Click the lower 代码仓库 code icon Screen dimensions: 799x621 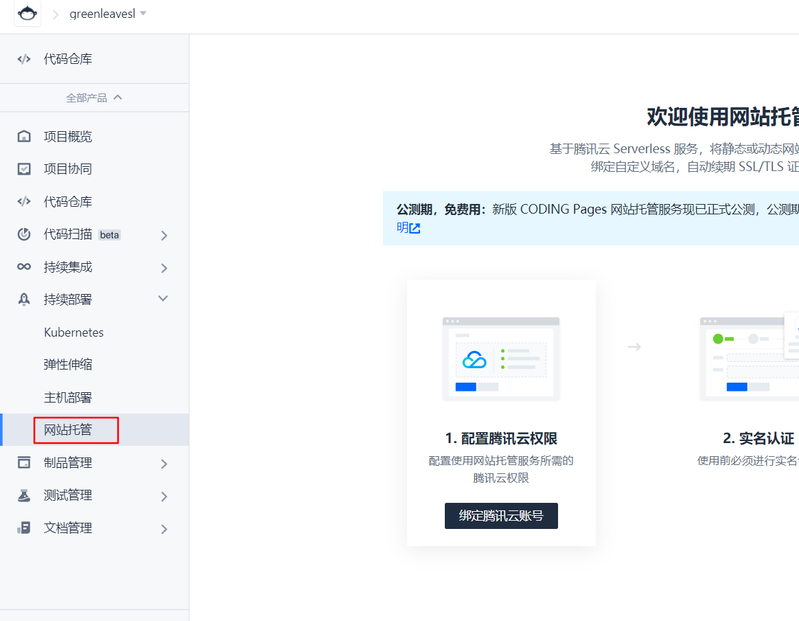tap(24, 201)
